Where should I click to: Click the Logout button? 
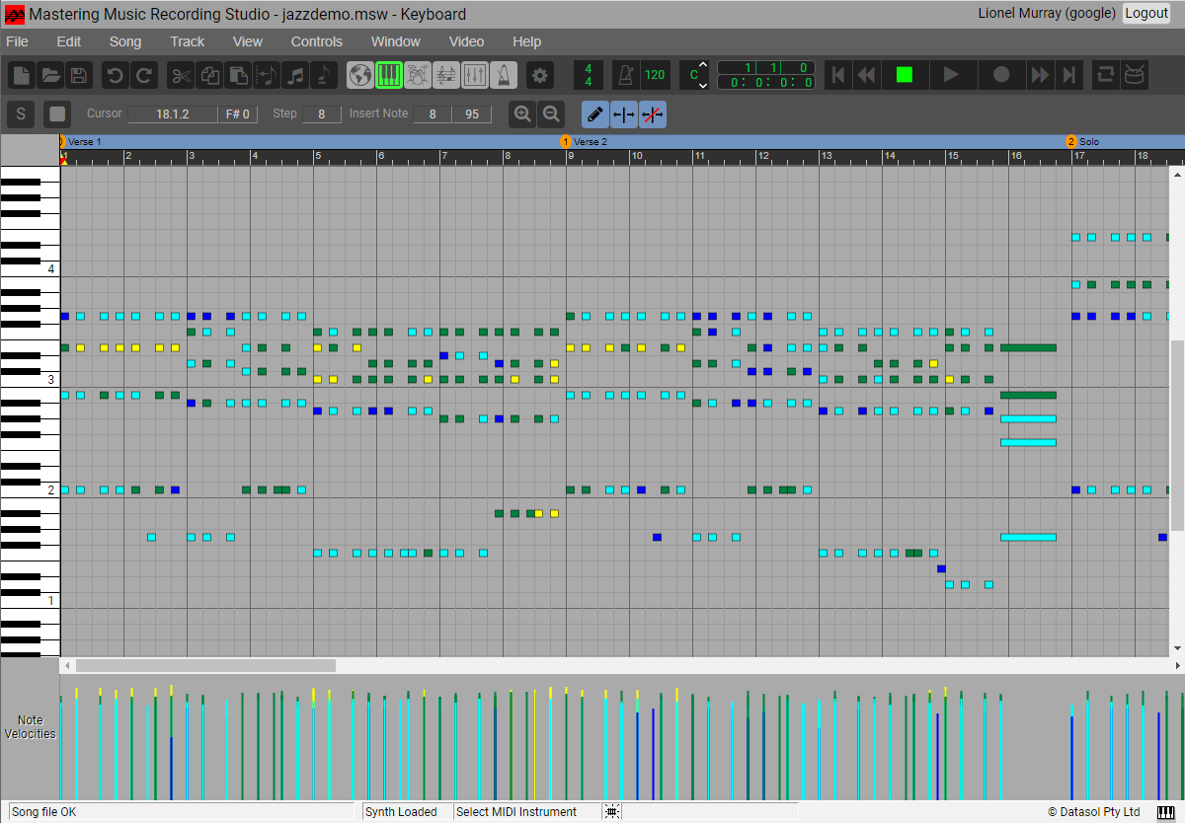[x=1145, y=13]
